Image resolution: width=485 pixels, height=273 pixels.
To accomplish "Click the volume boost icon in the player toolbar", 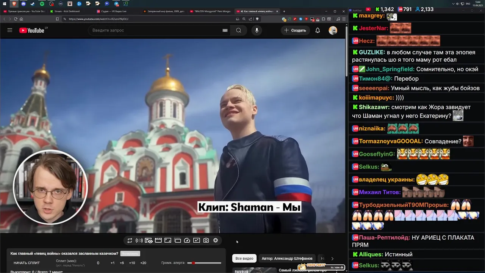I will point(139,240).
